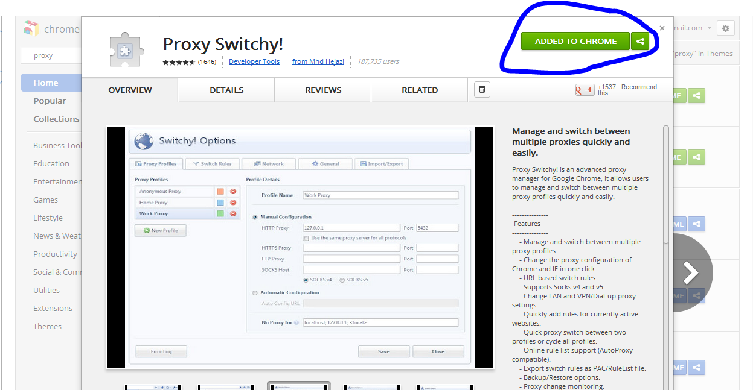Open the Entertainment category
This screenshot has height=390, width=753.
click(x=57, y=181)
